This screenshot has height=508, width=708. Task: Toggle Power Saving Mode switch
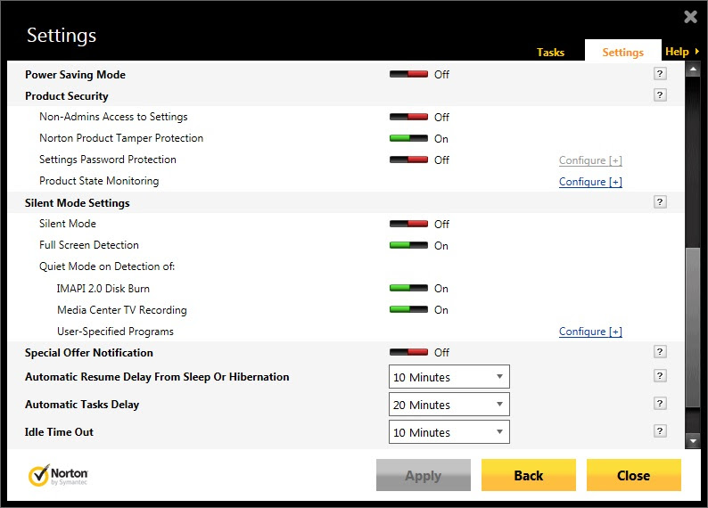[x=408, y=74]
